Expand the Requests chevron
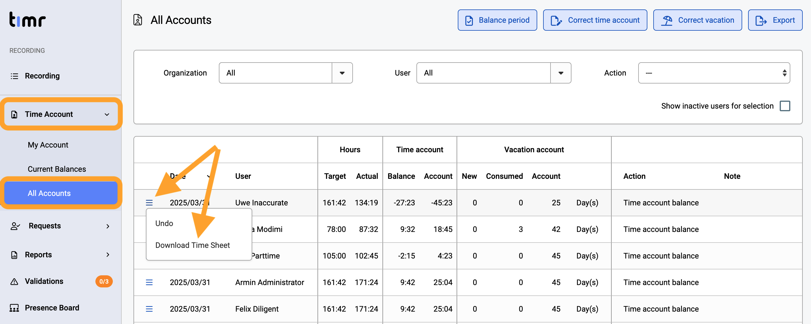Viewport: 811px width, 324px height. 108,226
